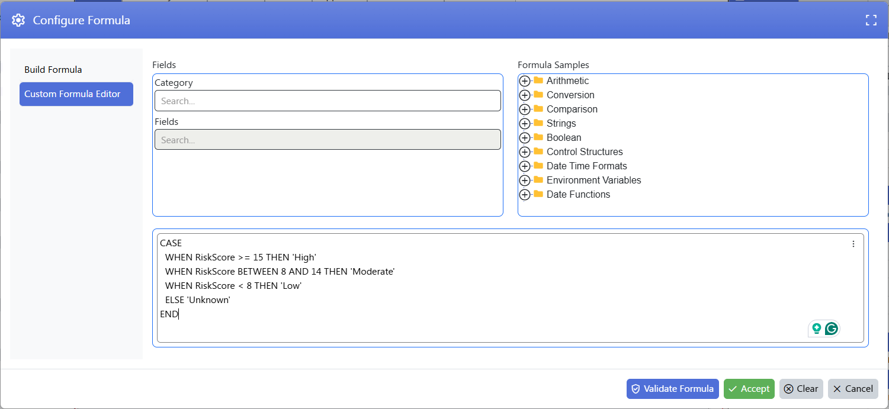Click the END keyword line
The image size is (889, 409).
169,314
